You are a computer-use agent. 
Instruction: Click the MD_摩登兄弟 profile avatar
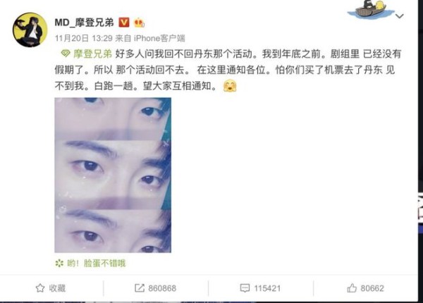click(x=30, y=30)
